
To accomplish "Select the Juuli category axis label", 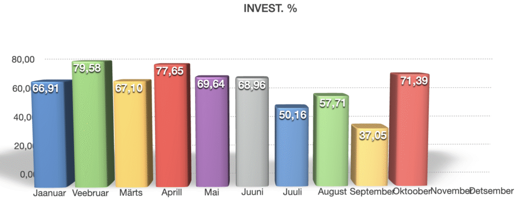I will click(x=292, y=192).
